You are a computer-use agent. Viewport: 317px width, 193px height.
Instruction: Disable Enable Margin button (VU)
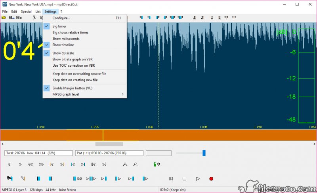coord(85,88)
